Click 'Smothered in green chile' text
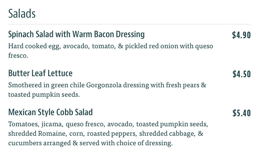 tap(47, 85)
